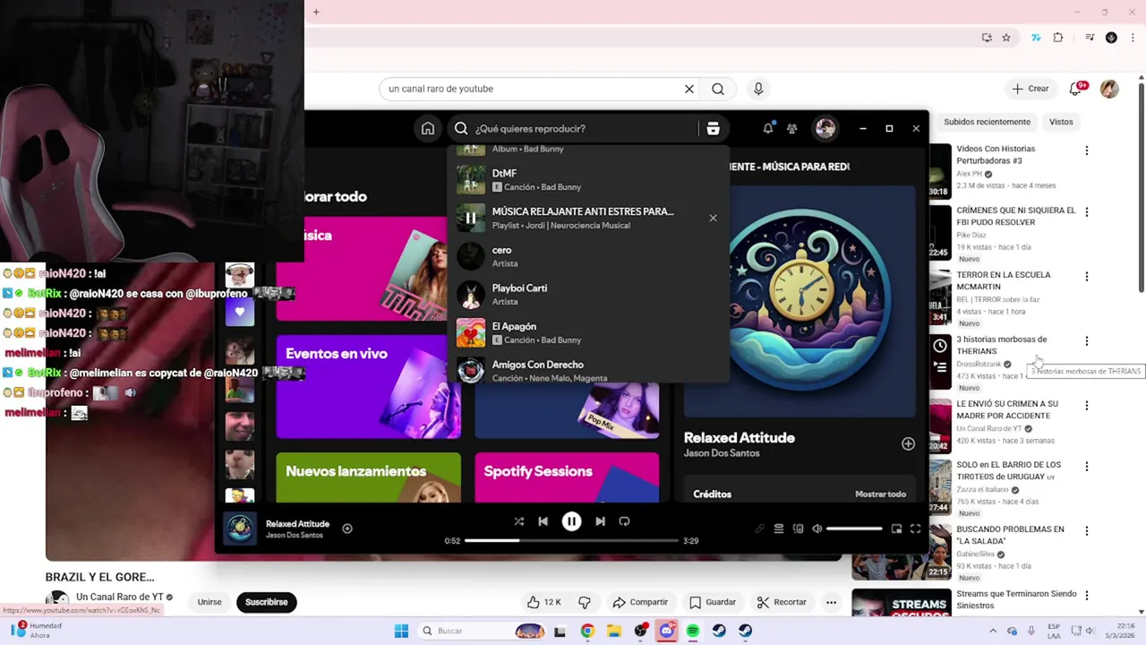Click Compartir share button

click(639, 602)
